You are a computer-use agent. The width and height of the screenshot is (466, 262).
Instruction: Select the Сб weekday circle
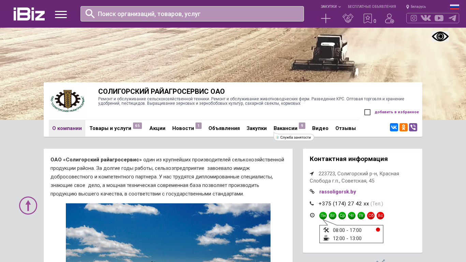(x=371, y=216)
